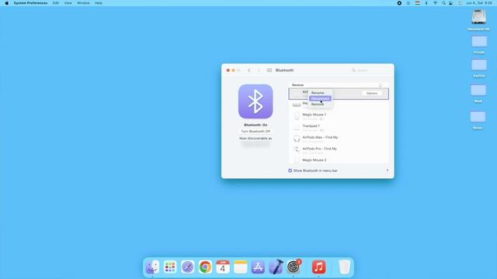Viewport: 497px width, 279px height.
Task: Click Turn Bluetooth Off button
Action: tap(255, 131)
